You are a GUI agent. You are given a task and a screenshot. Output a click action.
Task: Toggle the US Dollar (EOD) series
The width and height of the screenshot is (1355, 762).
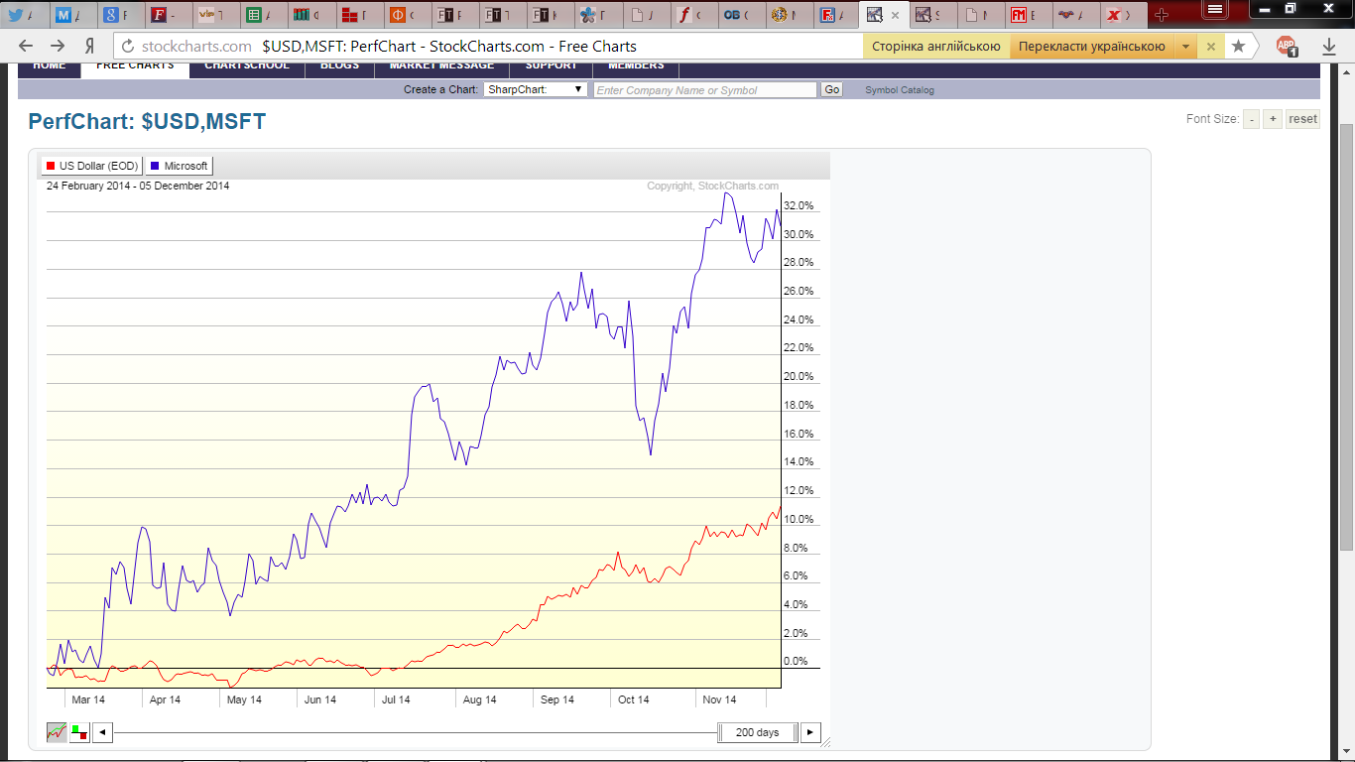[x=92, y=166]
